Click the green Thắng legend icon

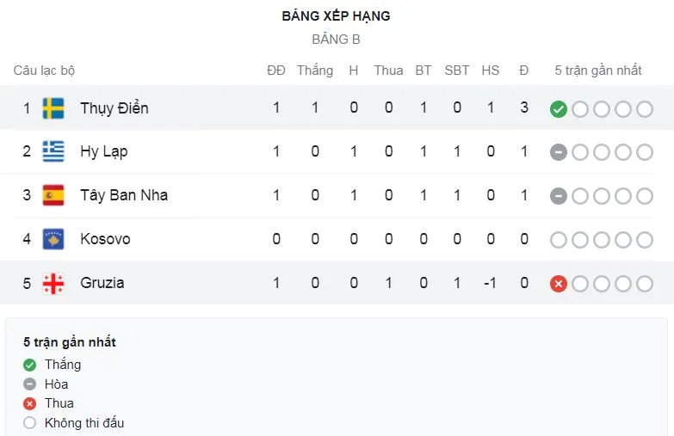point(30,365)
